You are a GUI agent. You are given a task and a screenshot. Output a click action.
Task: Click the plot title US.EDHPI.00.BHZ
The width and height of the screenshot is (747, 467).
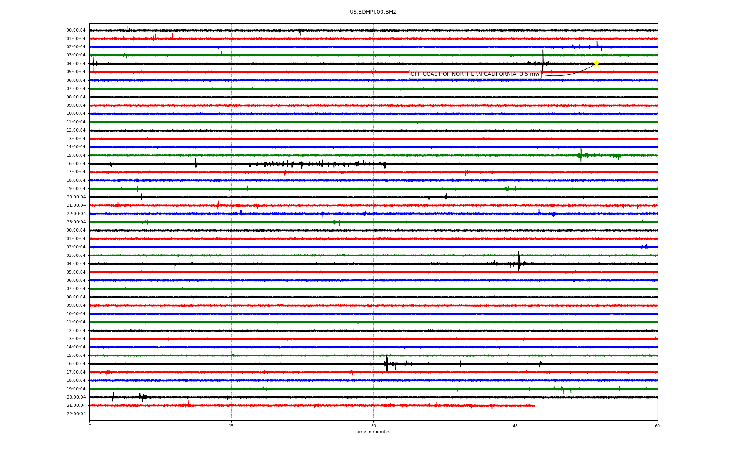point(373,12)
